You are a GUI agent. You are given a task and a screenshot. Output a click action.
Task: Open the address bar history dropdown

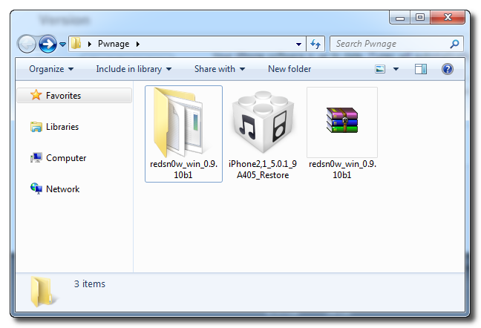(298, 44)
